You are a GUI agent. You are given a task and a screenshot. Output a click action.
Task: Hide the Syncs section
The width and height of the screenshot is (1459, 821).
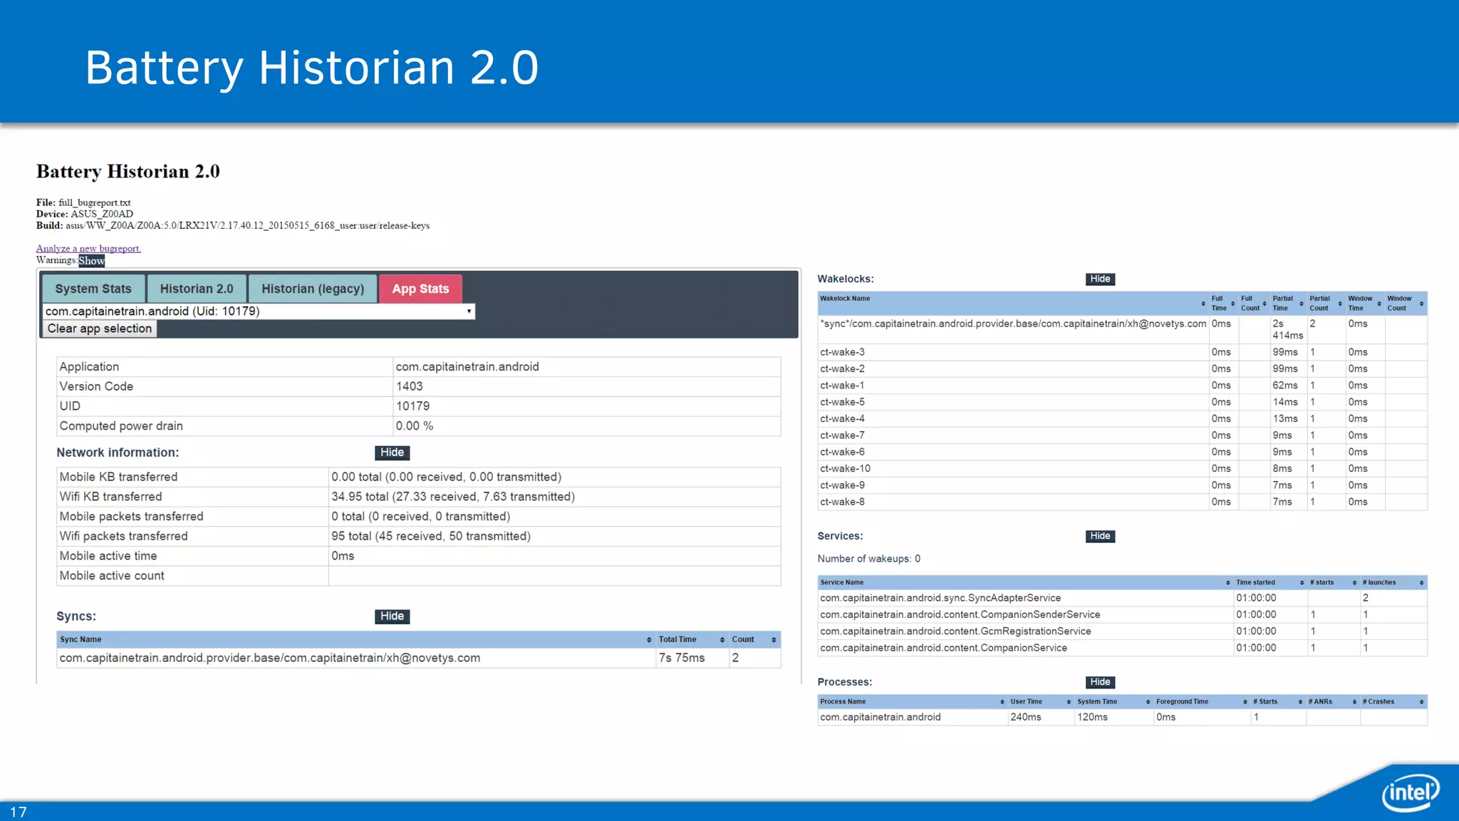[x=392, y=616]
